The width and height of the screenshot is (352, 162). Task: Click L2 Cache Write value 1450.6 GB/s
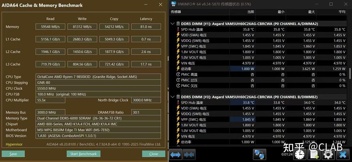[x=82, y=52]
